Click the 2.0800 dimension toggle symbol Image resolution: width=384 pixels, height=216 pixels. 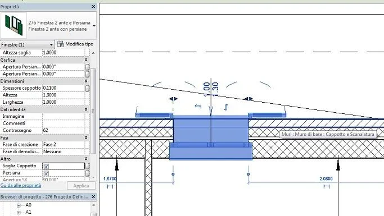click(x=327, y=187)
